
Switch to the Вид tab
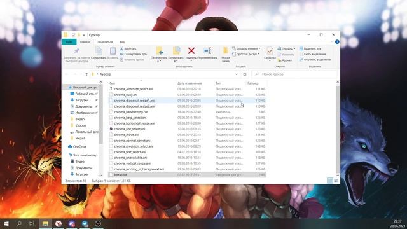(122, 42)
